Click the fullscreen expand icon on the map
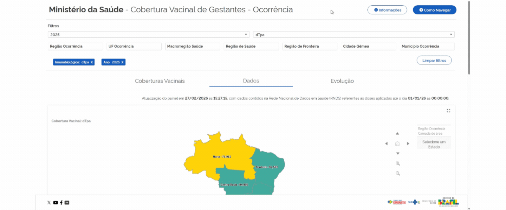Screen dimensions: 506x210 [x=448, y=111]
